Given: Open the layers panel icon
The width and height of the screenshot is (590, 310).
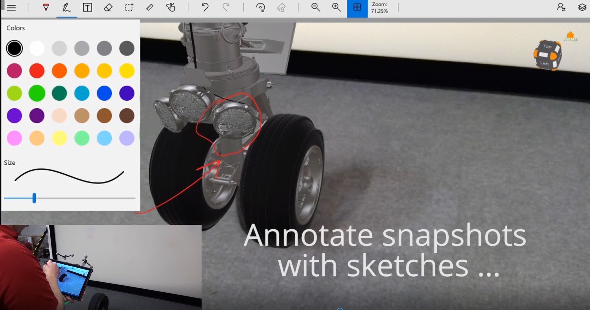Looking at the screenshot, I should point(583,7).
